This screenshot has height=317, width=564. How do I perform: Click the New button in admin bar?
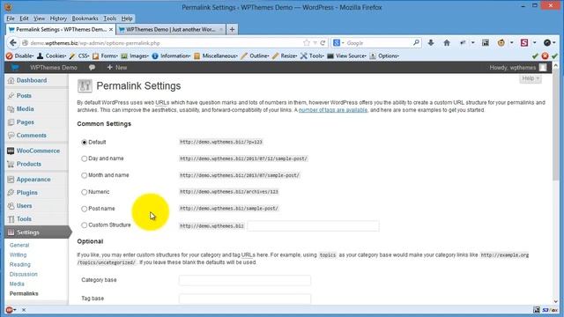(117, 67)
